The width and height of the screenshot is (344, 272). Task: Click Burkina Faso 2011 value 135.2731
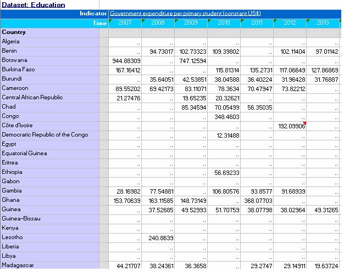[x=261, y=70]
